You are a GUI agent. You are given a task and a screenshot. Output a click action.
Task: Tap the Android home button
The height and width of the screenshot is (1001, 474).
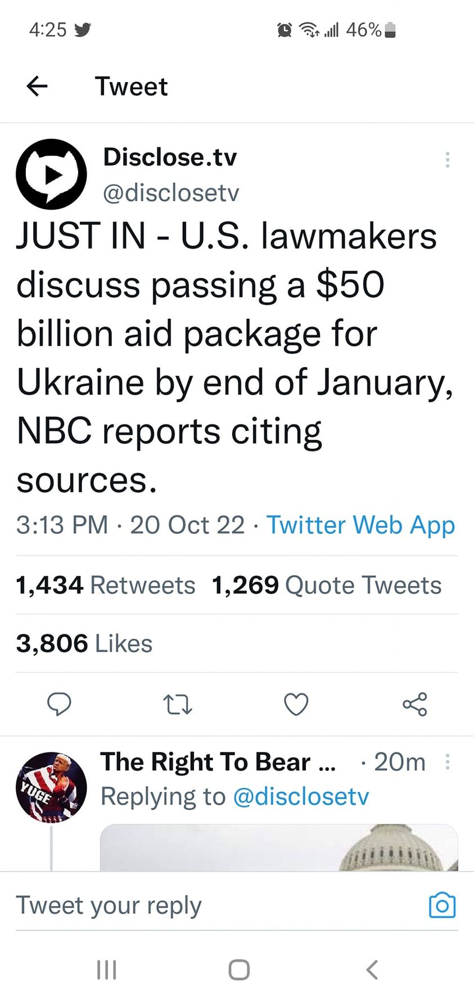(x=239, y=970)
